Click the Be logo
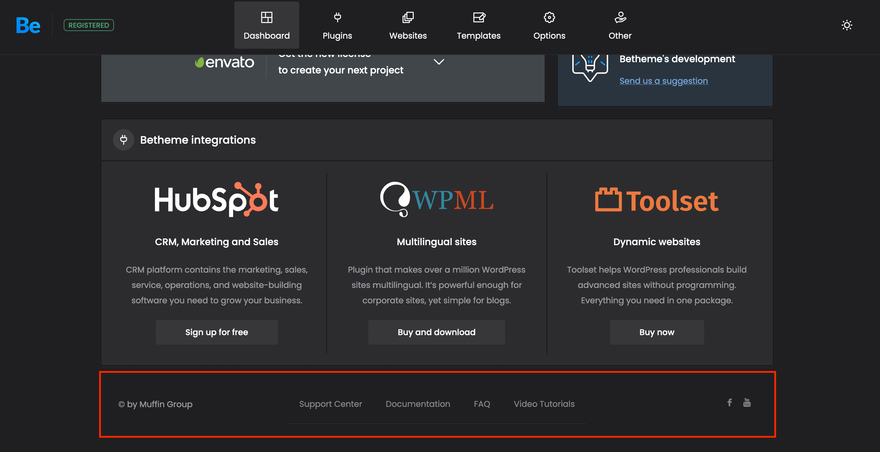880x452 pixels. click(x=28, y=25)
